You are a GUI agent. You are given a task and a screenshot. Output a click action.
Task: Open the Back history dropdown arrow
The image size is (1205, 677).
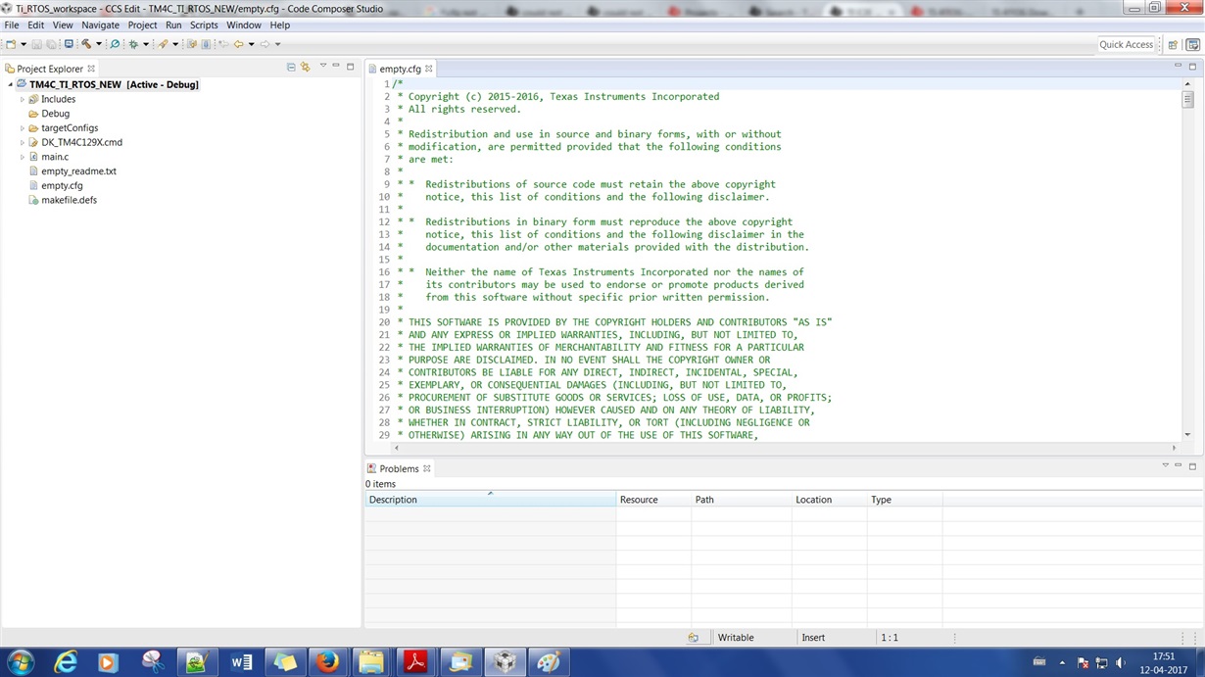[251, 44]
